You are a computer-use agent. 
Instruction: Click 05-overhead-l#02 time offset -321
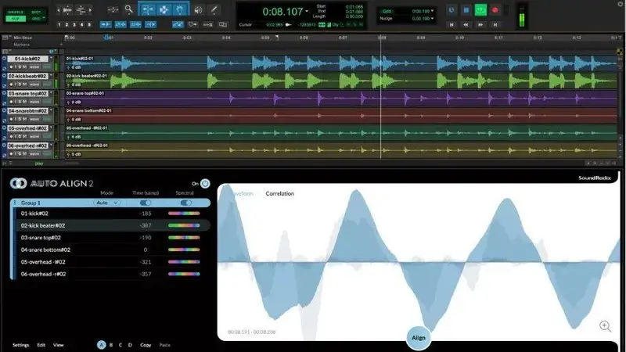146,262
